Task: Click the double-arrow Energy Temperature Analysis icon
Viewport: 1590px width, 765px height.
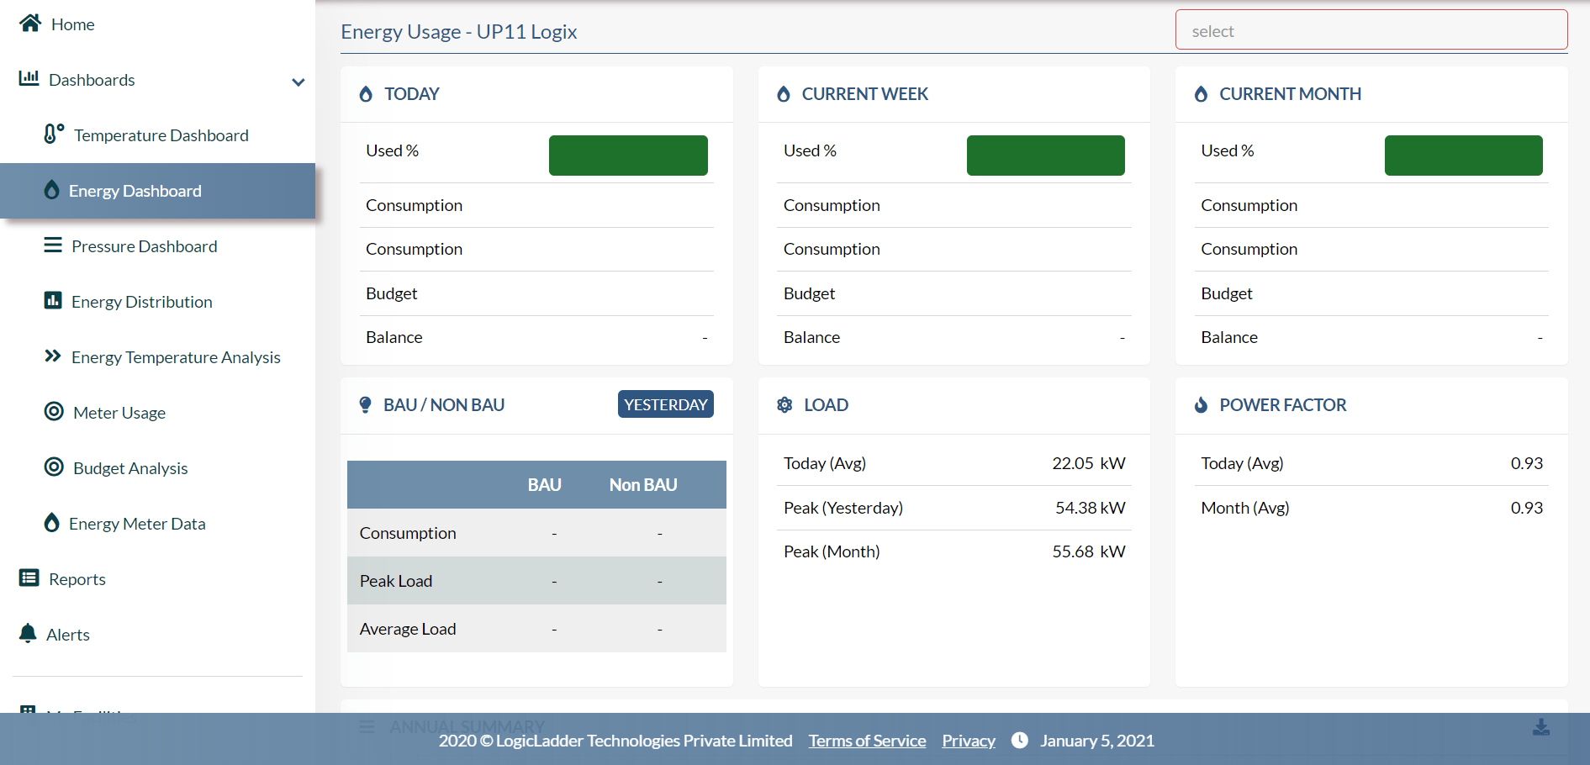Action: (53, 356)
